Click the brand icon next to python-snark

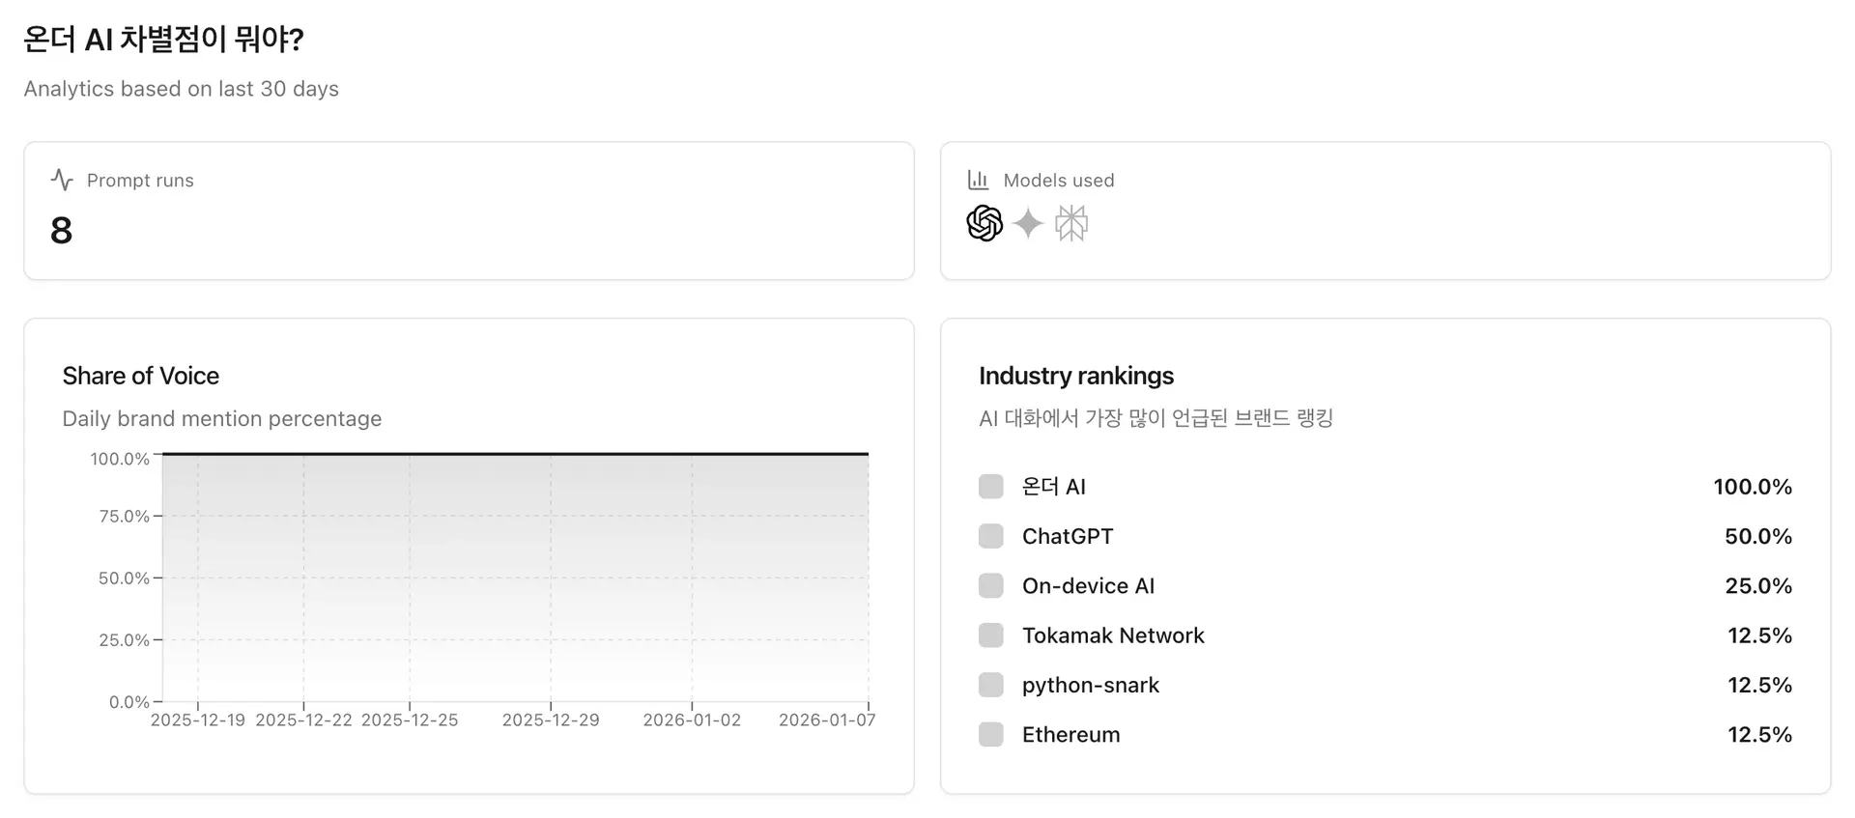pos(991,685)
